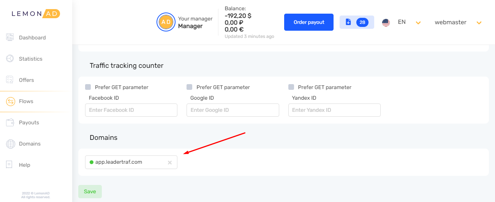
Task: Click the Offers list icon
Action: pyautogui.click(x=10, y=80)
